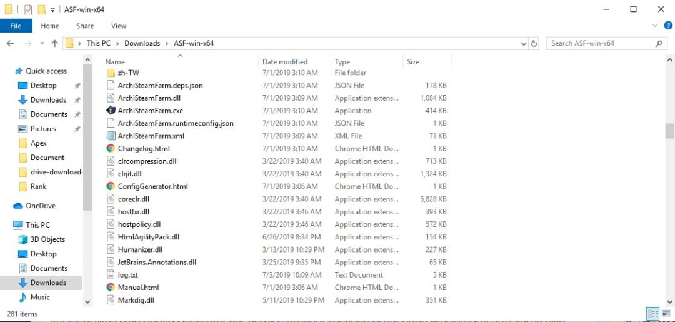Open the Customize Quick Access Toolbar dropdown
The height and width of the screenshot is (322, 675).
point(52,9)
